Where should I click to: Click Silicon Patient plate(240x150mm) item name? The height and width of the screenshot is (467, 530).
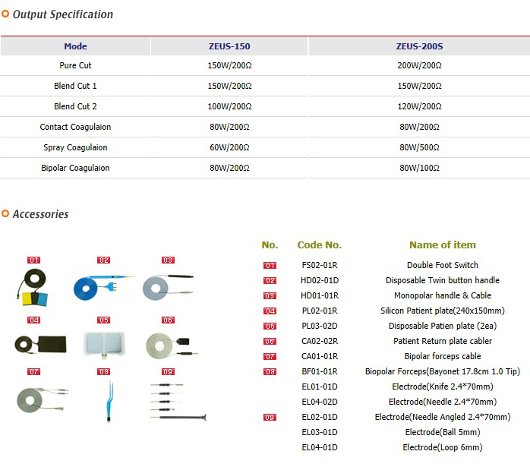point(443,311)
